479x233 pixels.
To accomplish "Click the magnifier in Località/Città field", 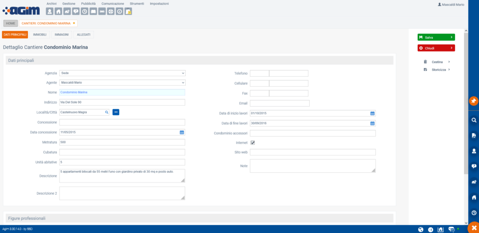I will 106,112.
